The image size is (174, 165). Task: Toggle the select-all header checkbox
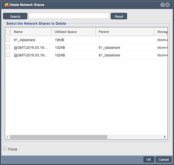click(8, 32)
